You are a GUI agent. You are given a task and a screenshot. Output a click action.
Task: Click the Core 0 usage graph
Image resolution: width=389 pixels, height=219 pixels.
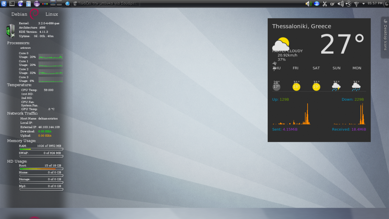(x=51, y=56)
